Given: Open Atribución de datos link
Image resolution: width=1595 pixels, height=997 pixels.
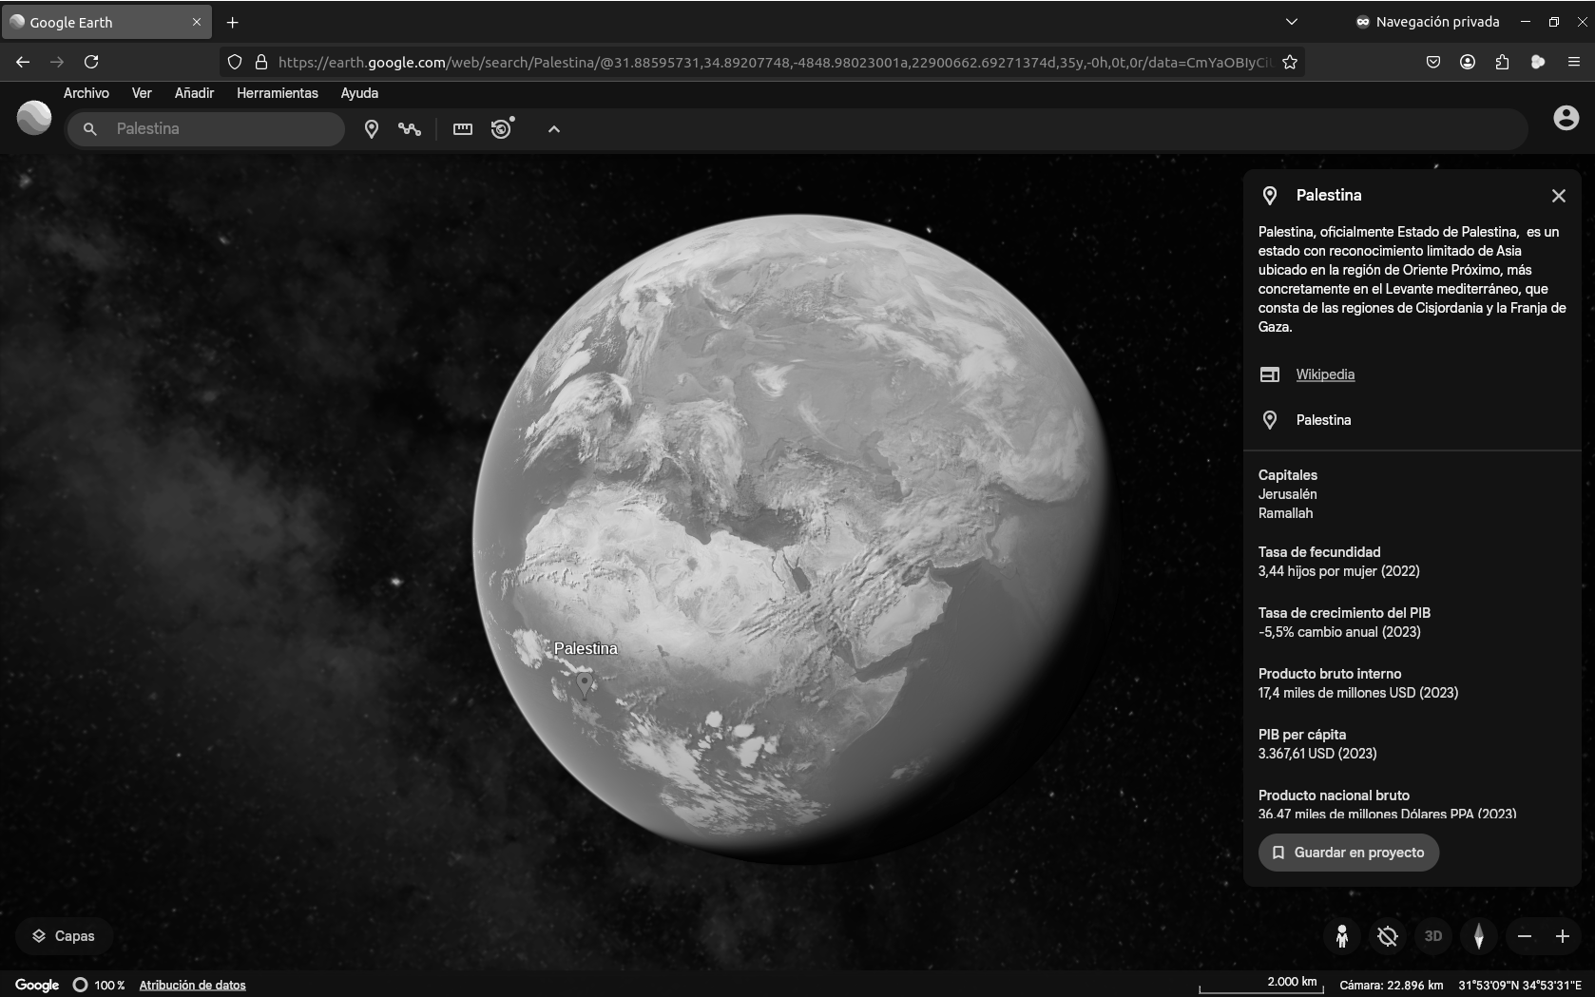Looking at the screenshot, I should click(193, 986).
